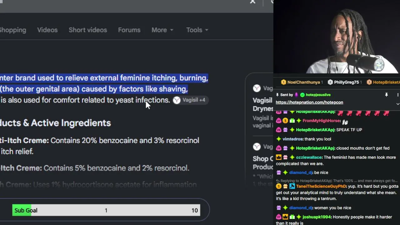Click hotepjesuslive verified badge
This screenshot has width=400, height=225.
(x=302, y=95)
